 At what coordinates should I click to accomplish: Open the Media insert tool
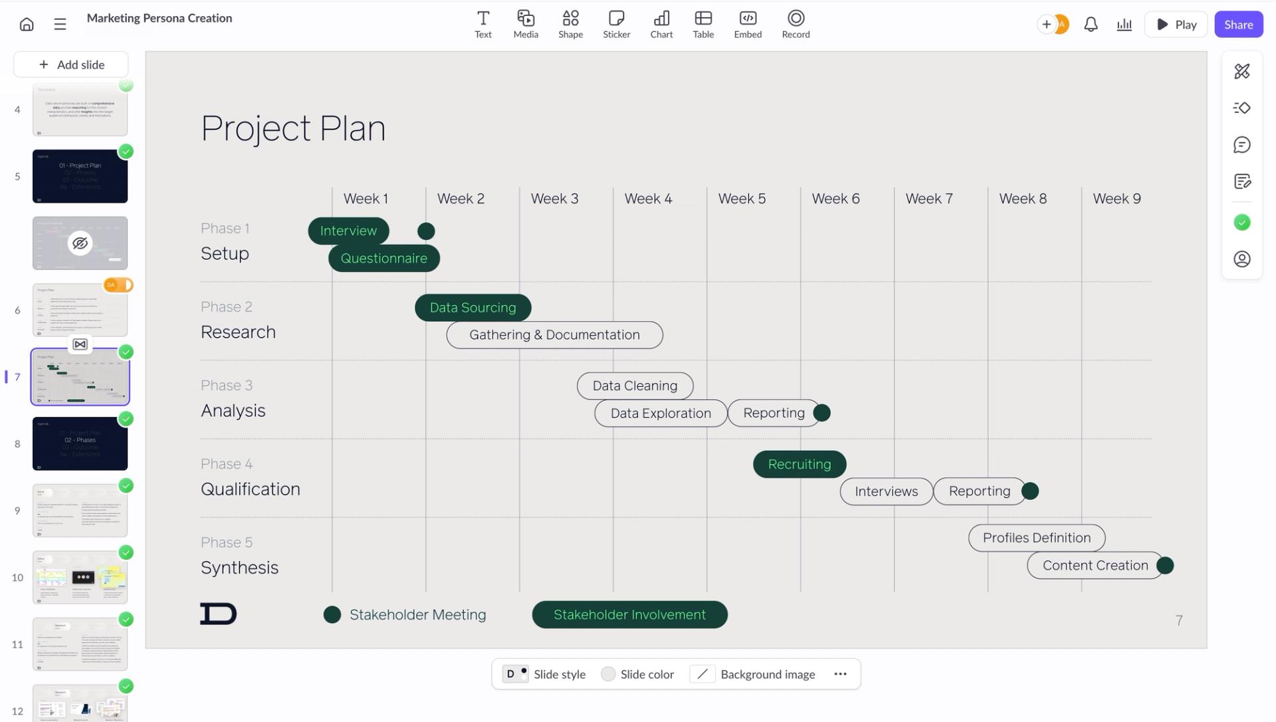coord(526,25)
